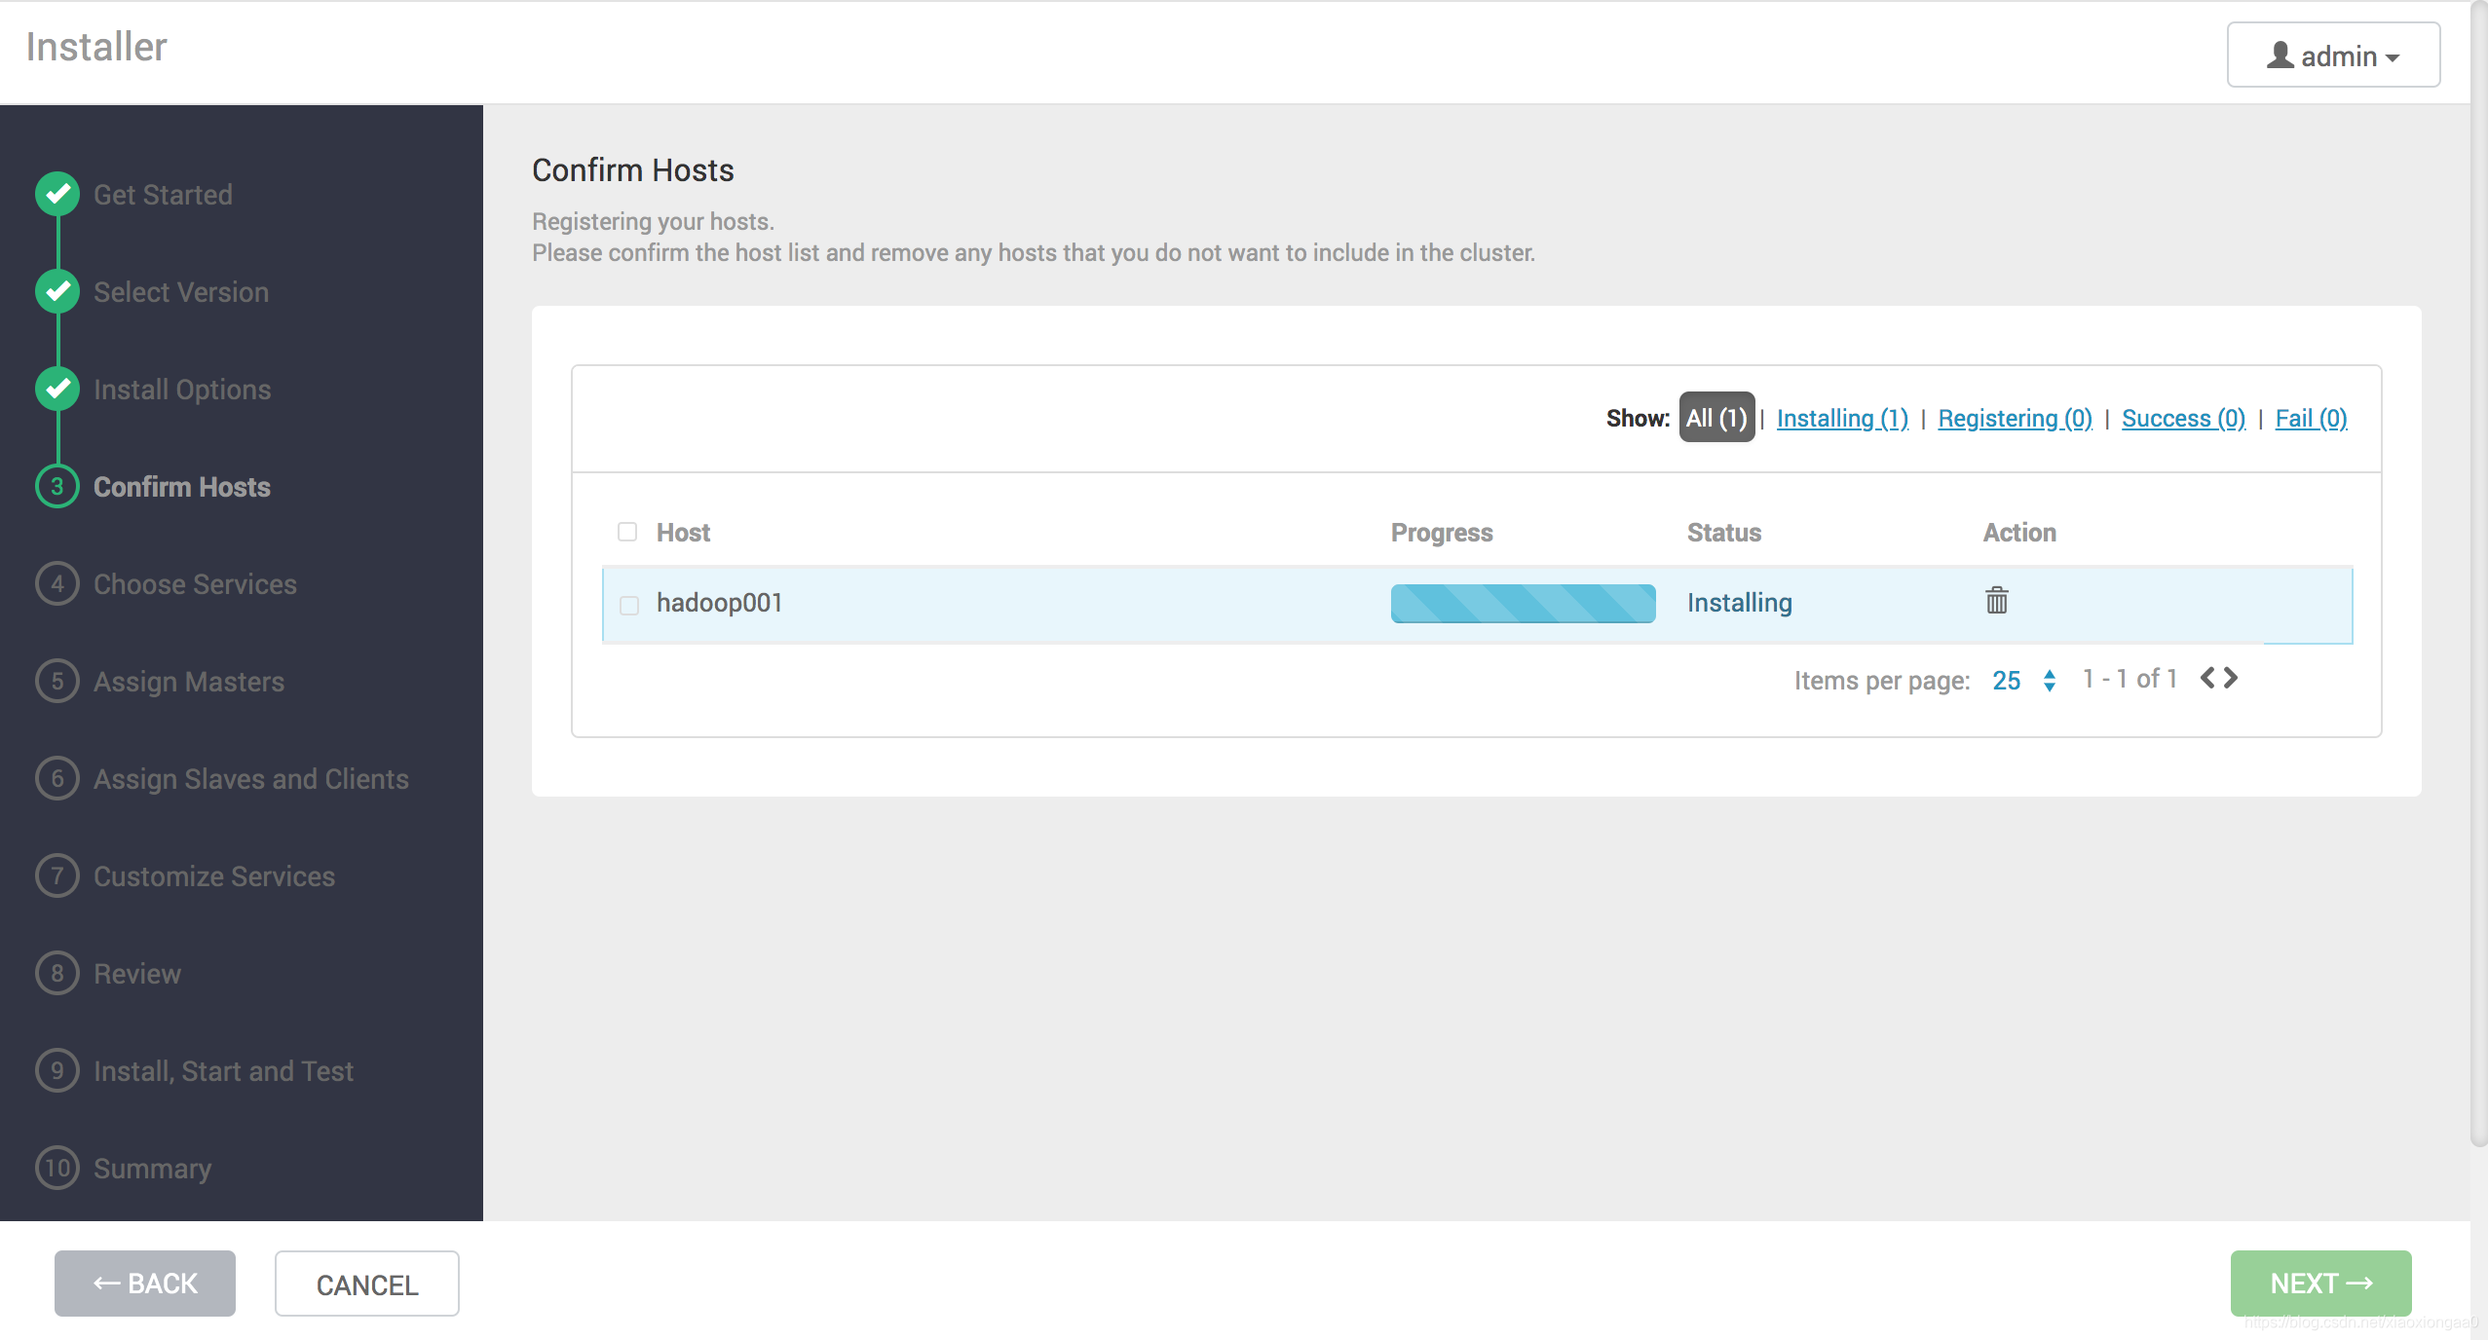Click the step 4 circle icon
This screenshot has width=2488, height=1340.
pos(57,583)
